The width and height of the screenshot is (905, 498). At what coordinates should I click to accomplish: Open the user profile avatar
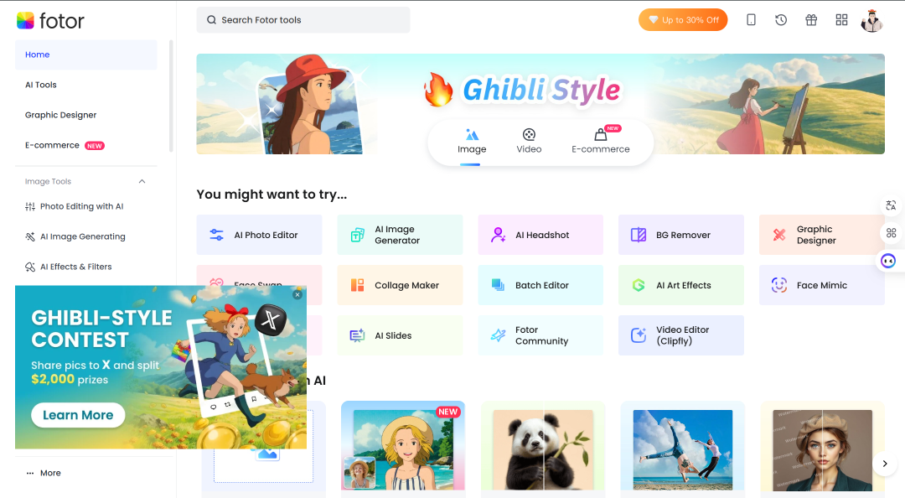[x=872, y=21]
